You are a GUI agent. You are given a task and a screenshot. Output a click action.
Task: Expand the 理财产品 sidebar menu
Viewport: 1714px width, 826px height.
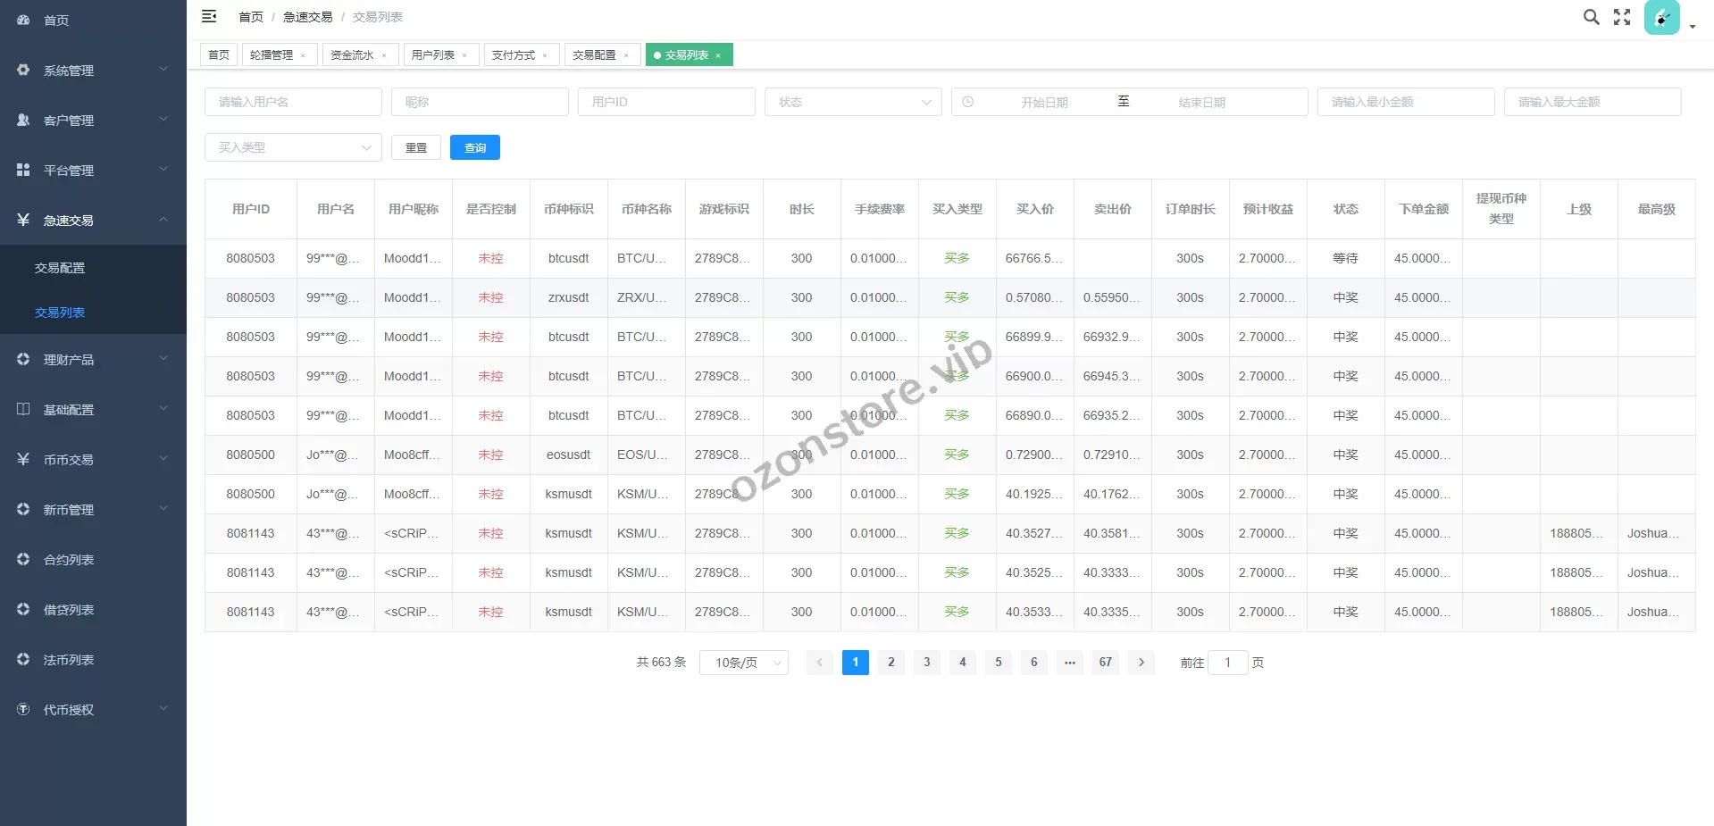[93, 359]
